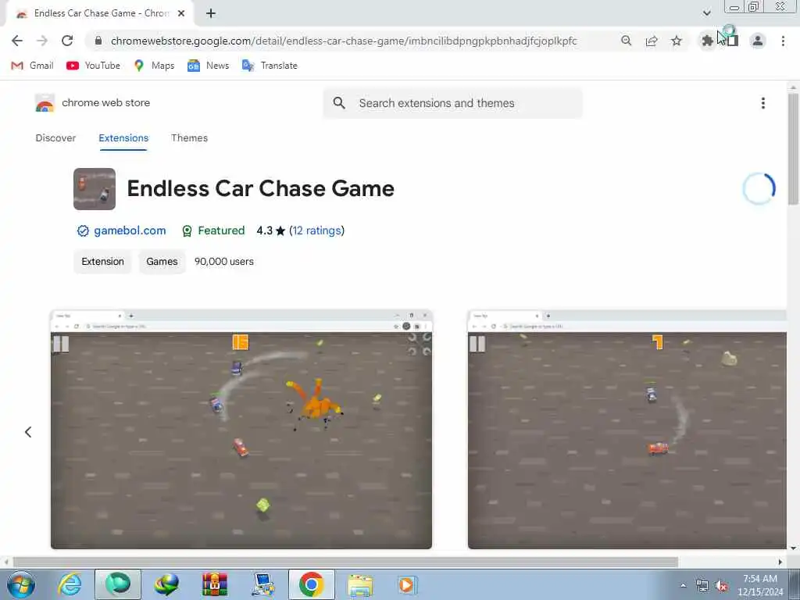Open News bookmark
The height and width of the screenshot is (600, 800).
tap(208, 66)
